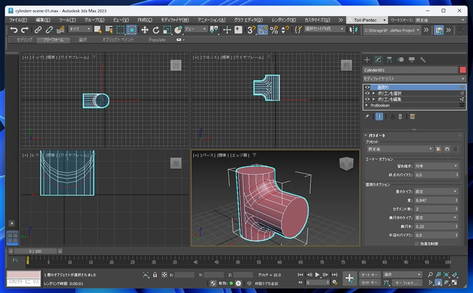Activate the Select Object tool

(x=98, y=30)
